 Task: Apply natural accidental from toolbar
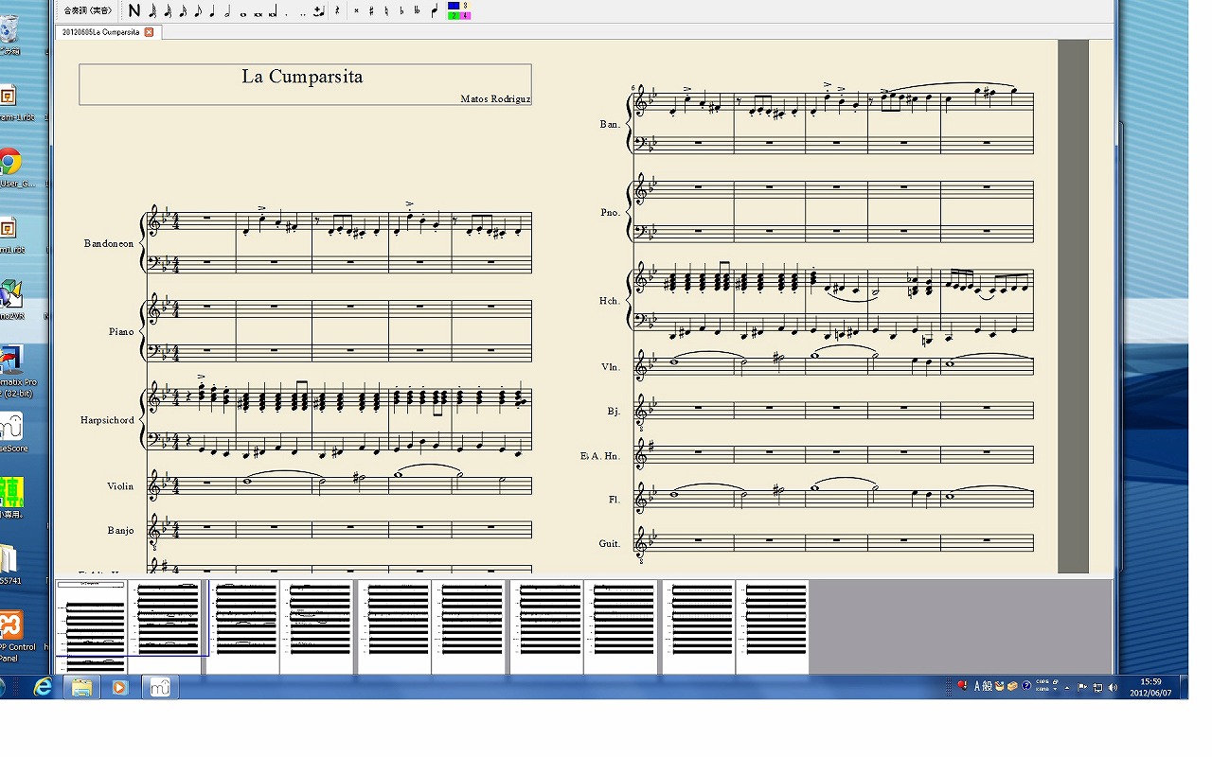[x=386, y=11]
